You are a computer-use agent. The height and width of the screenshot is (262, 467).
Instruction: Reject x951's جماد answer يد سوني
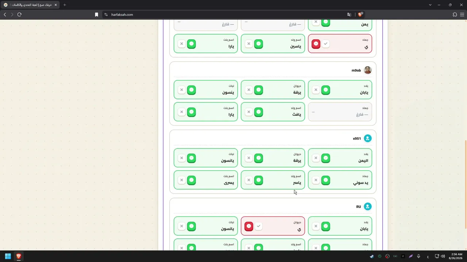(316, 180)
